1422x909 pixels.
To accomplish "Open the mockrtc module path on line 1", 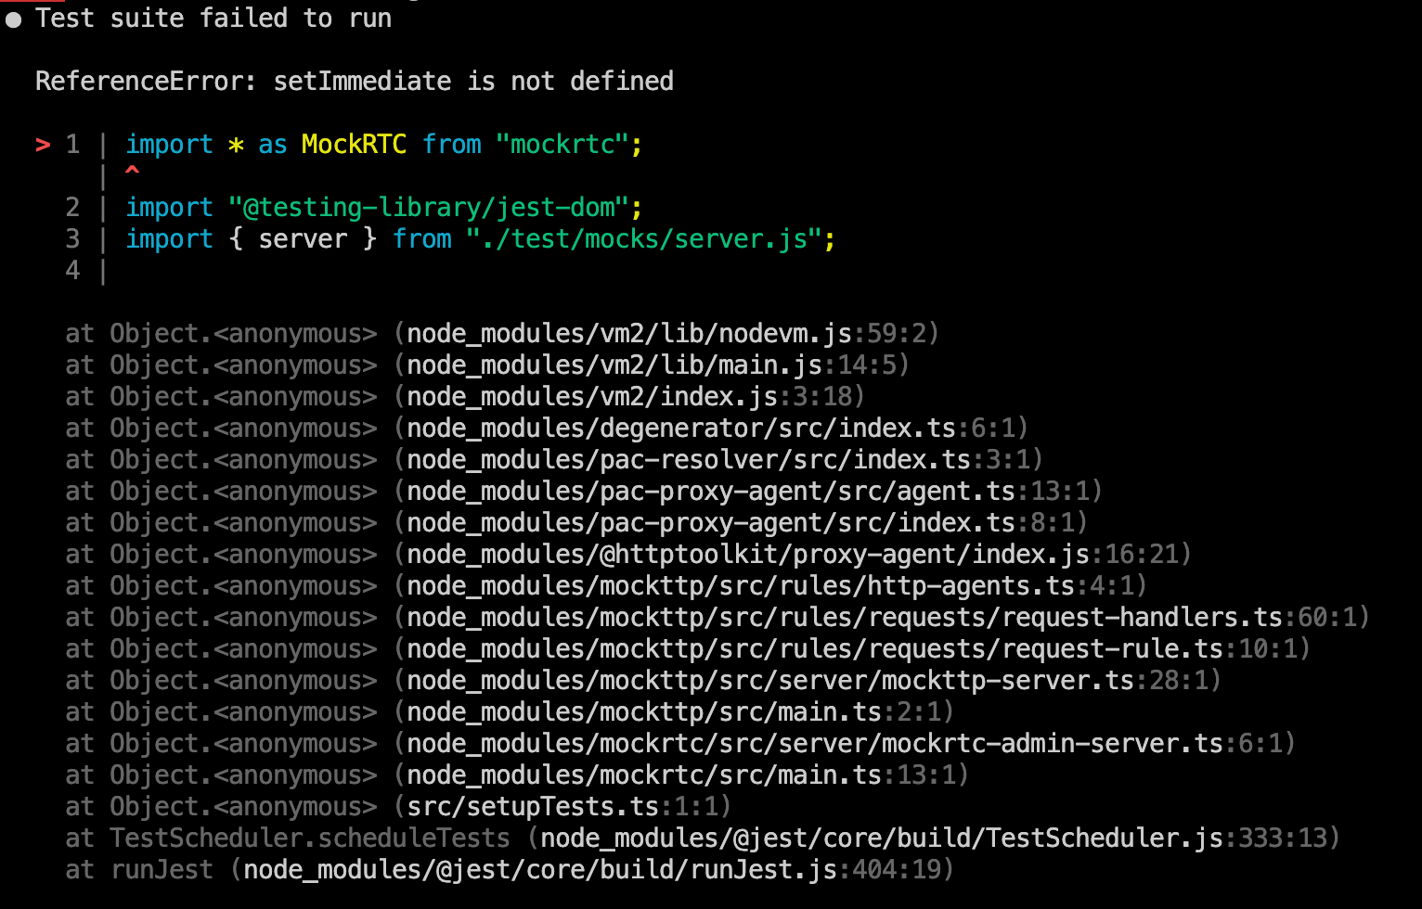I will (x=566, y=144).
